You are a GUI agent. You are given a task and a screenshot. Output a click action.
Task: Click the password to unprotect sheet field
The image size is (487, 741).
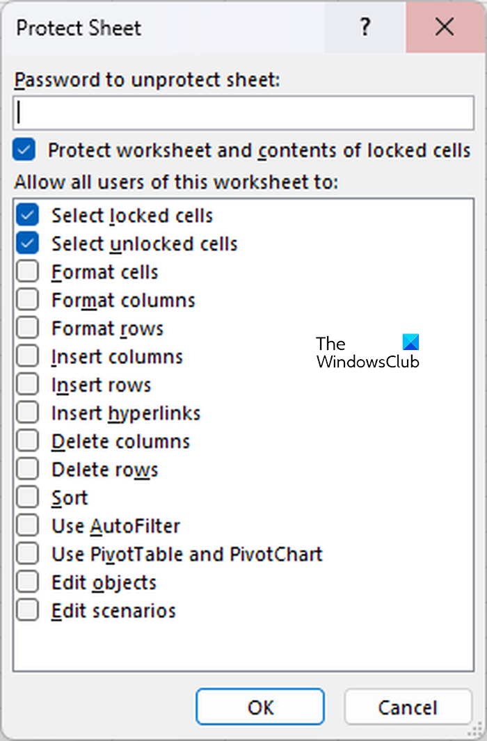[243, 113]
